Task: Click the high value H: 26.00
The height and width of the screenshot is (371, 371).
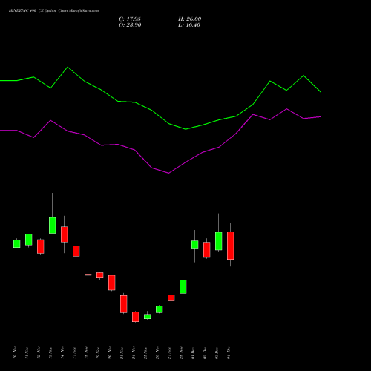Action: (x=190, y=19)
